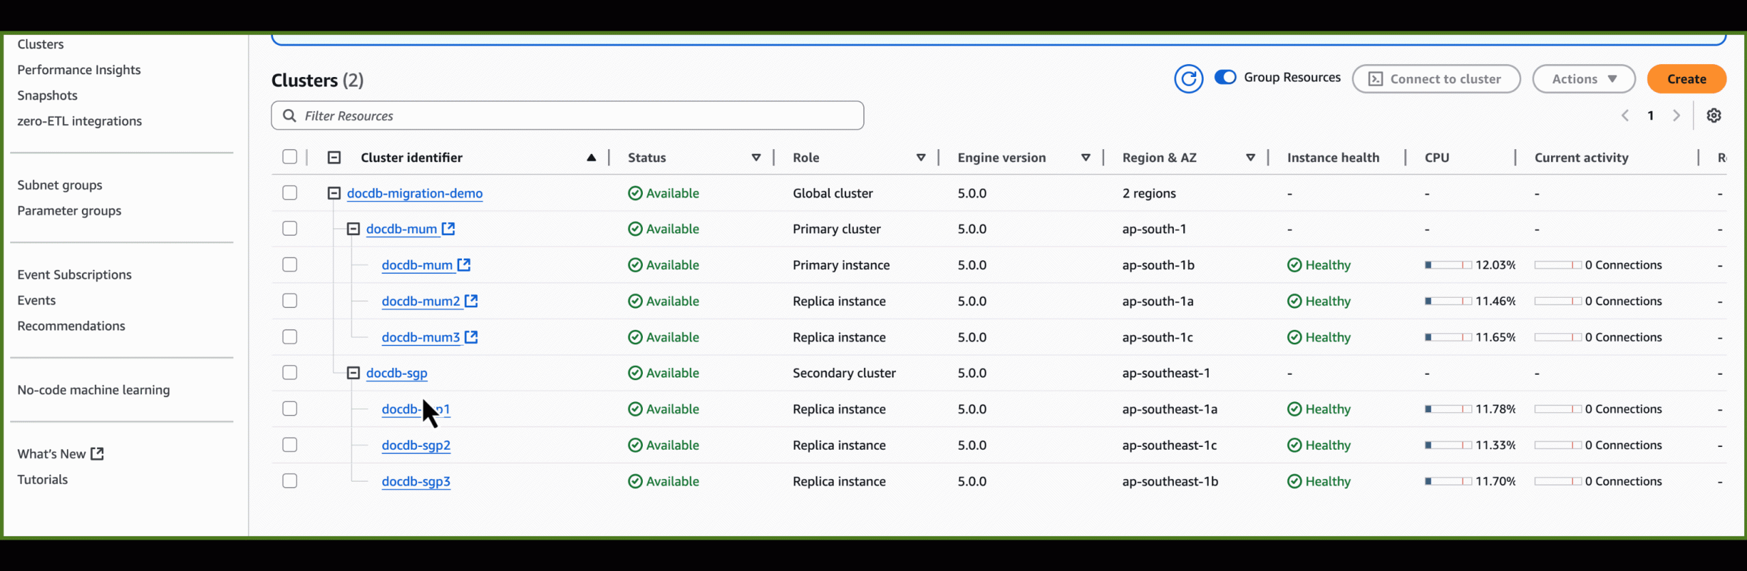Click the refresh clusters icon
Viewport: 1747px width, 571px height.
click(x=1188, y=79)
